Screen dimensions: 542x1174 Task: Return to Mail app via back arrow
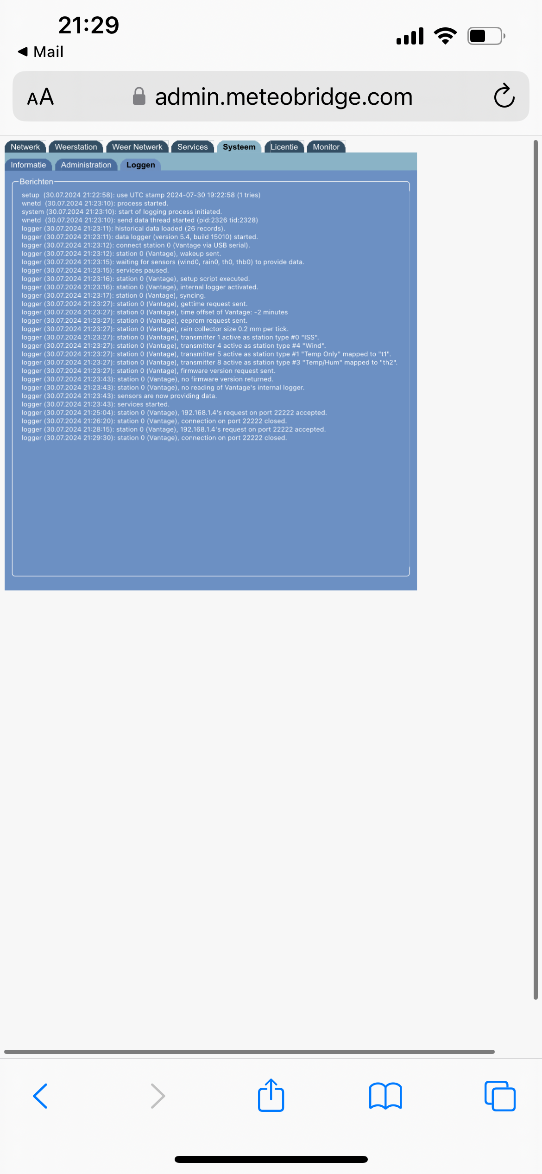40,51
